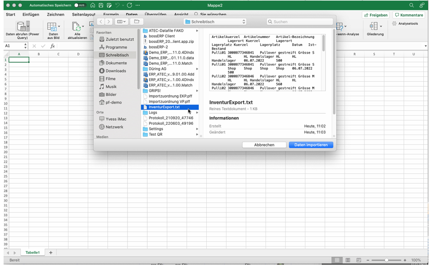
Task: Select normal grid view in status bar
Action: click(337, 260)
